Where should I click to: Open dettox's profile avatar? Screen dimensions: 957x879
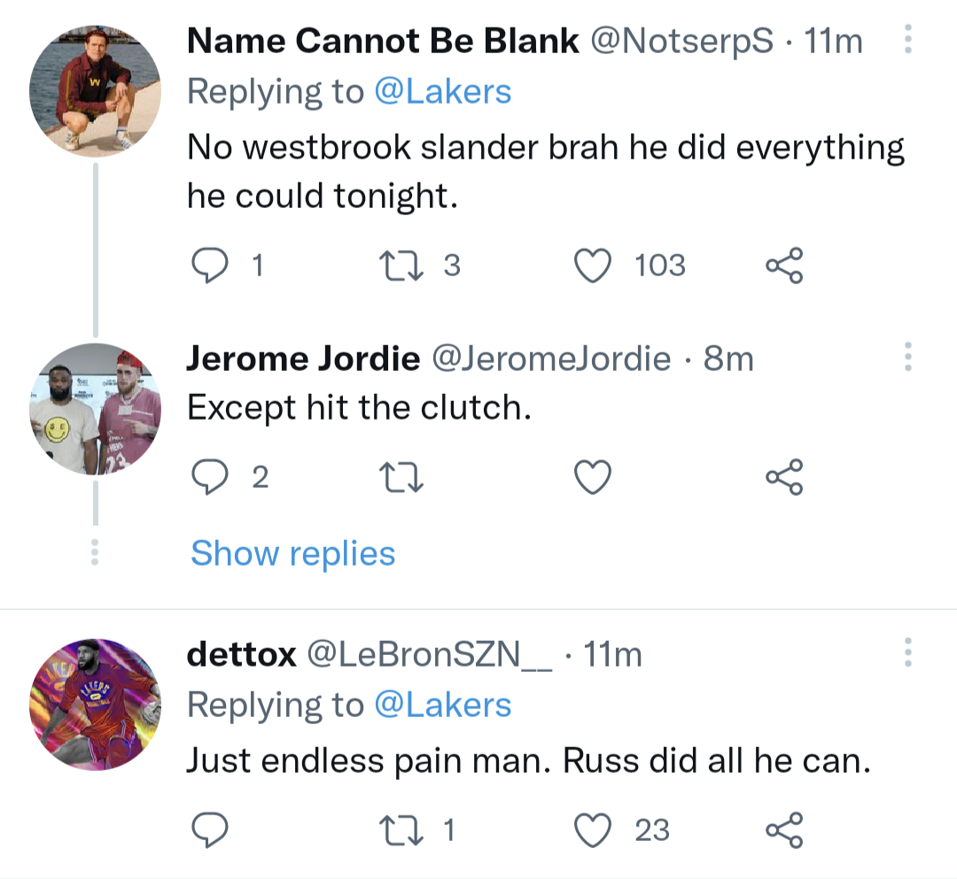click(95, 704)
